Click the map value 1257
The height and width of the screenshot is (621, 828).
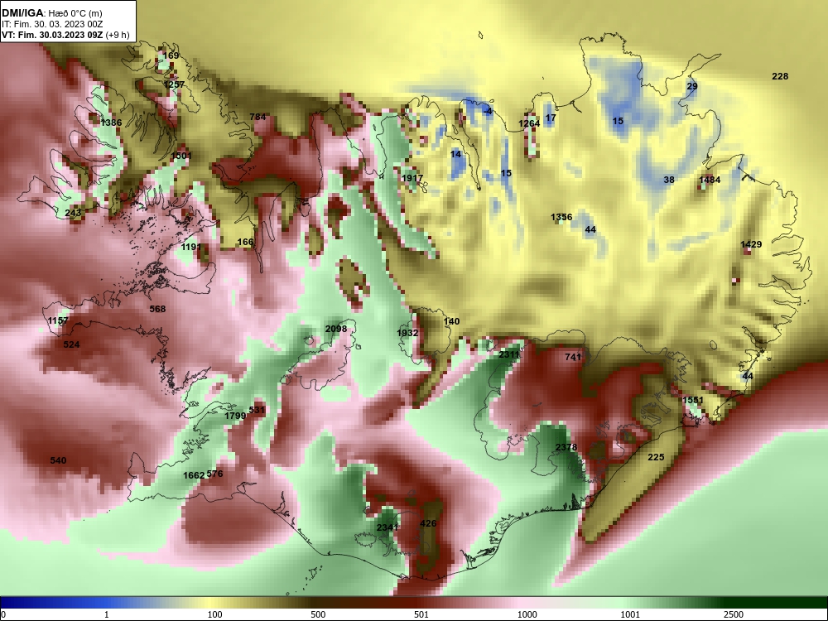[174, 84]
